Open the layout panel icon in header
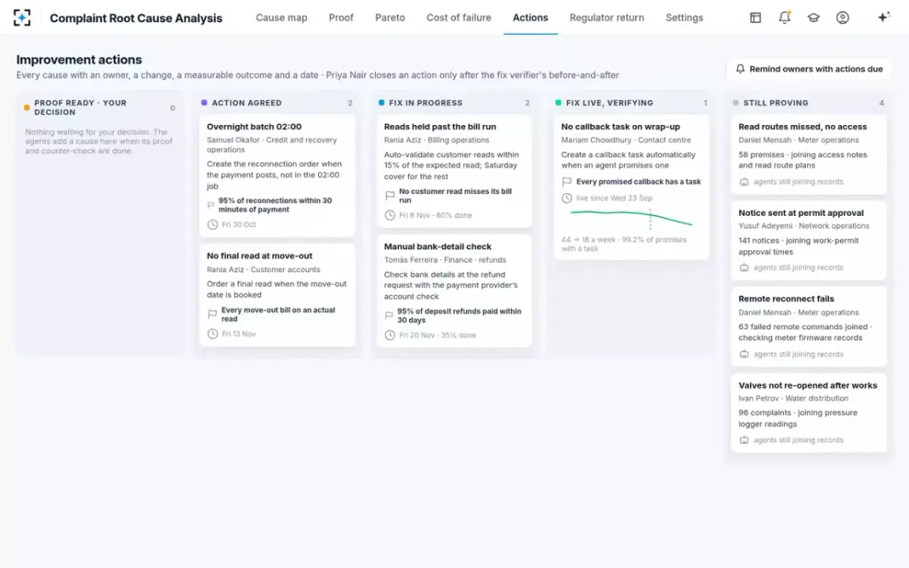The image size is (909, 568). [x=755, y=17]
